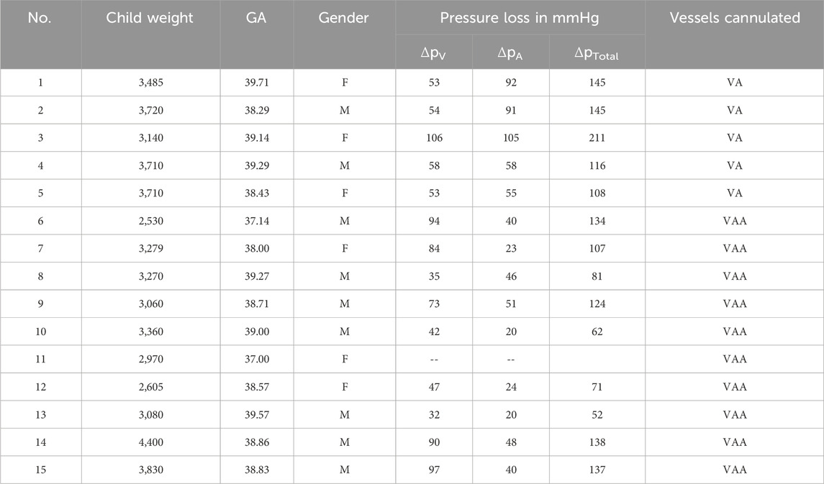Select the GA cell showing 37.00
This screenshot has width=824, height=484.
click(x=256, y=360)
